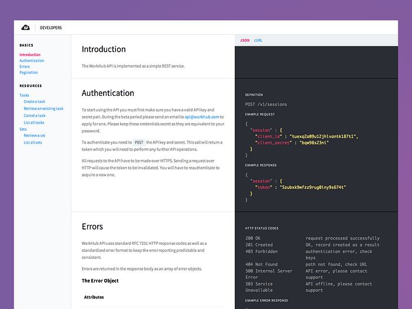Click the api@workhub.com email link
The width and height of the screenshot is (412, 309).
coord(202,117)
